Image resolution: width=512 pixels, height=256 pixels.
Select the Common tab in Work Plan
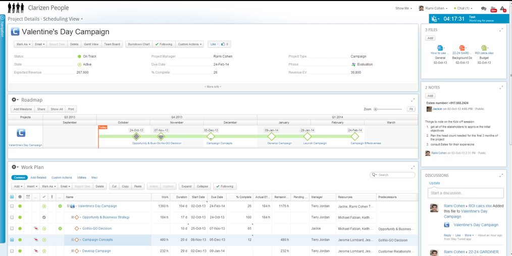pos(20,177)
